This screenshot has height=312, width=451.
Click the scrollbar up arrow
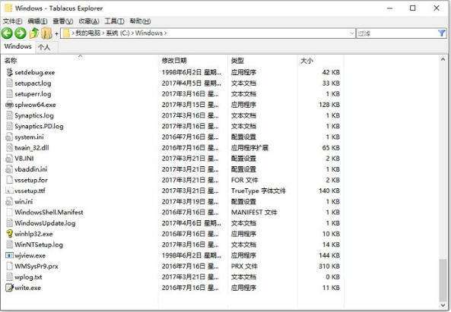pos(443,59)
